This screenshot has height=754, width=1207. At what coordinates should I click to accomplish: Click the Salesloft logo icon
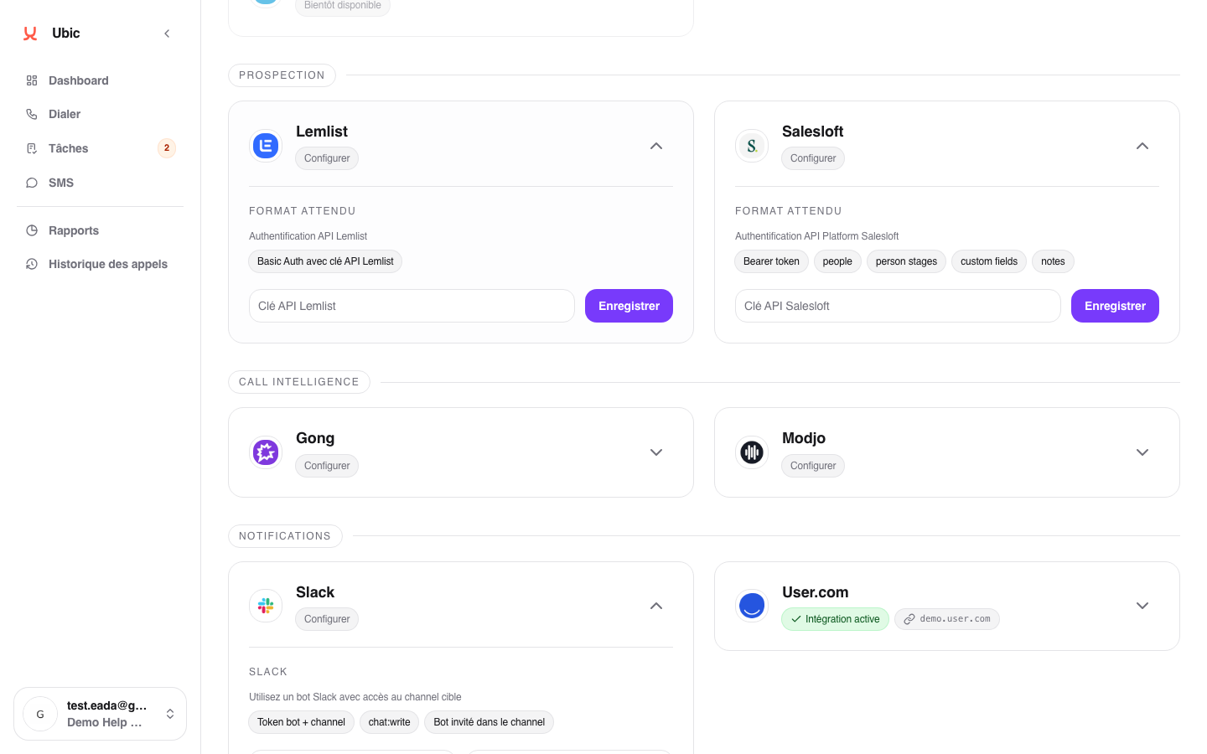[x=752, y=146]
